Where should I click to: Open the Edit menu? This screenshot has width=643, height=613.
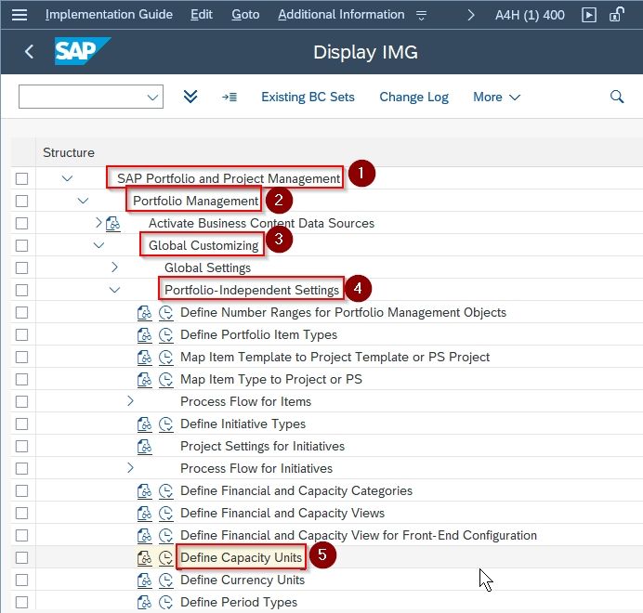pyautogui.click(x=202, y=15)
